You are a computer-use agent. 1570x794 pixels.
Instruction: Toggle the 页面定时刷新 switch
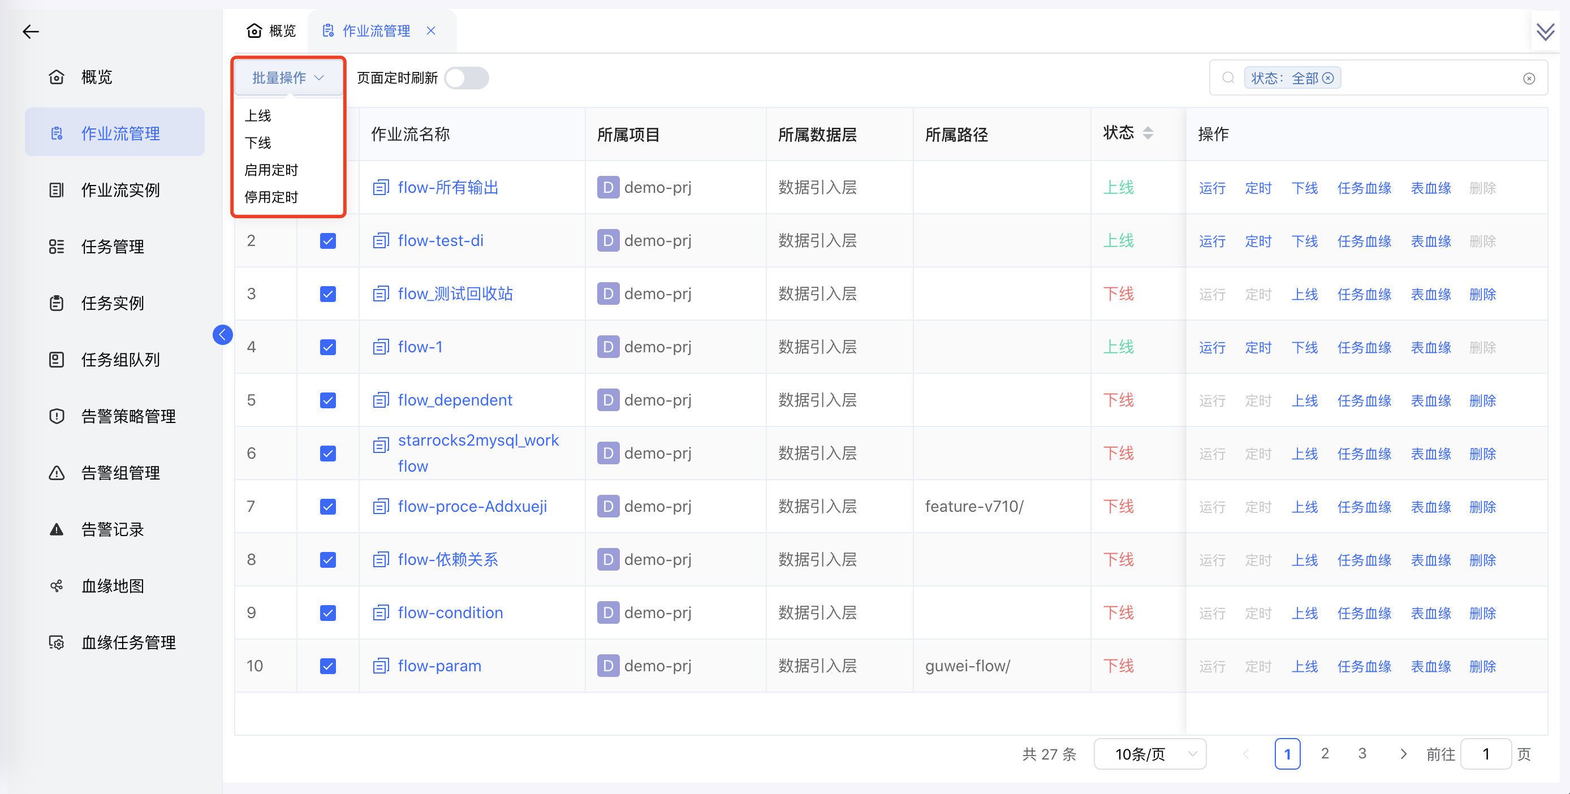click(467, 78)
